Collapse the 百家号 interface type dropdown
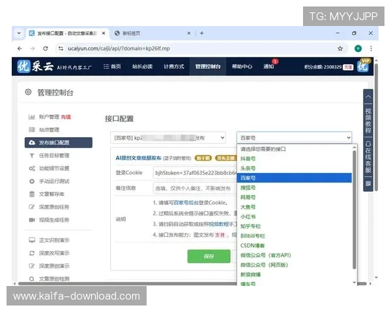The image size is (391, 312). (x=295, y=138)
